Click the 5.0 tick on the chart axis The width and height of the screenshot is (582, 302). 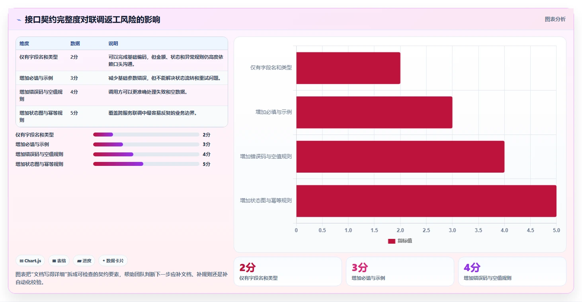pyautogui.click(x=557, y=231)
